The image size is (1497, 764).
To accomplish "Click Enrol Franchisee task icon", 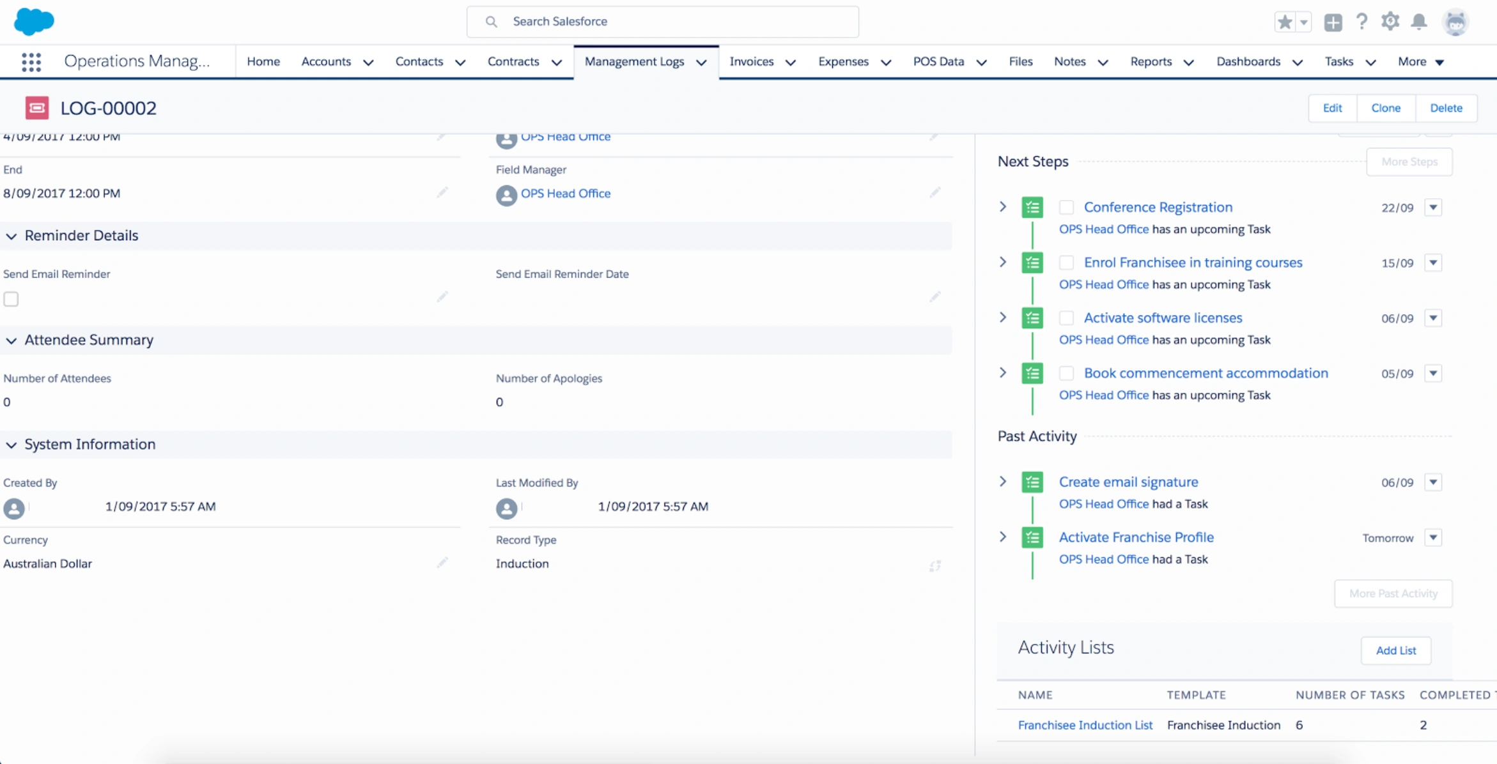I will tap(1032, 263).
